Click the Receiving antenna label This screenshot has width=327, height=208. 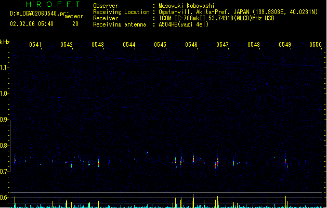[x=120, y=24]
